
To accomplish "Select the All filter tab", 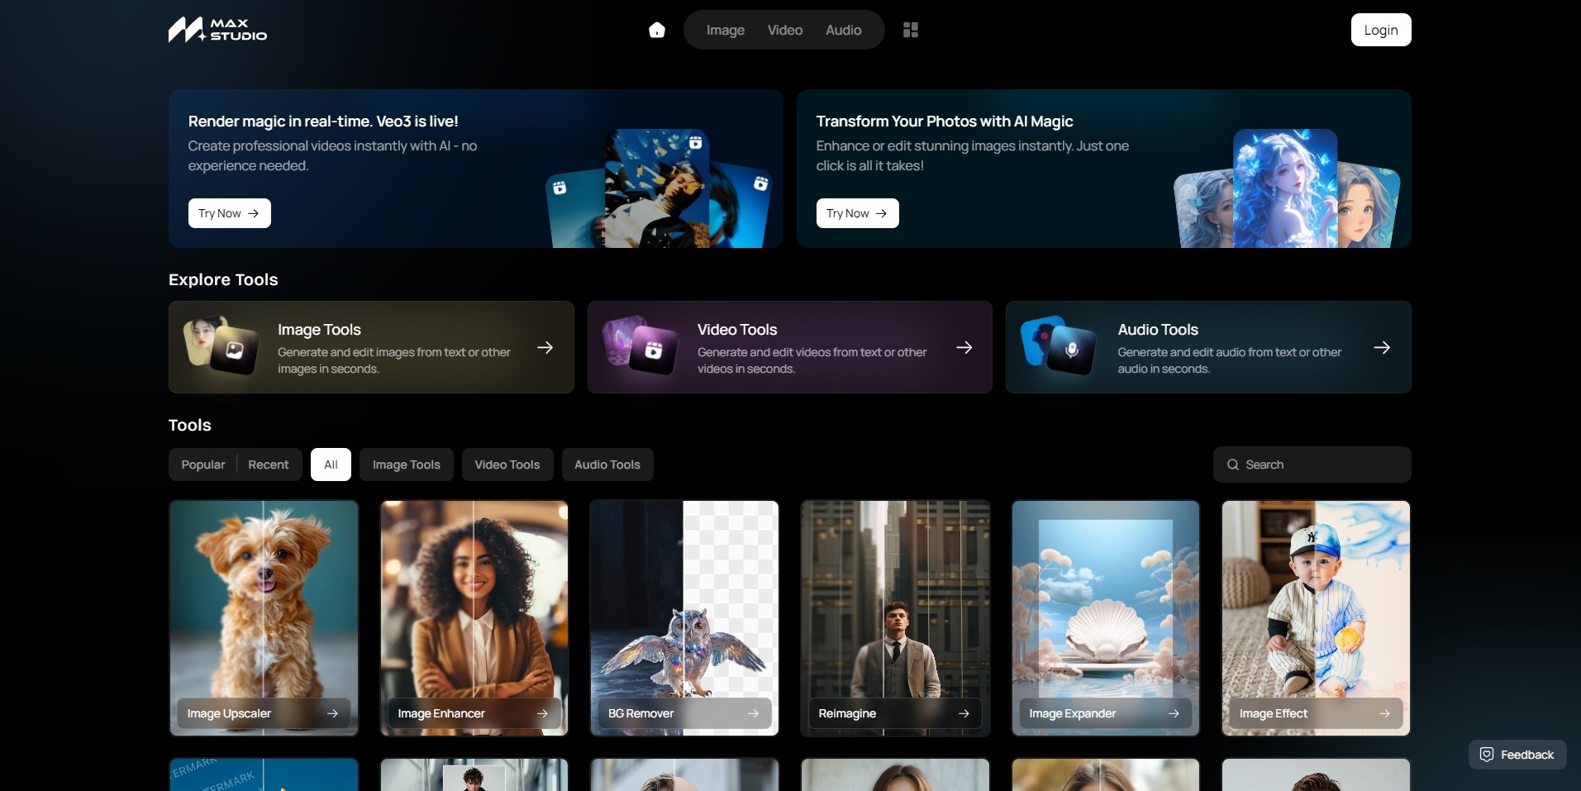I will click(331, 465).
